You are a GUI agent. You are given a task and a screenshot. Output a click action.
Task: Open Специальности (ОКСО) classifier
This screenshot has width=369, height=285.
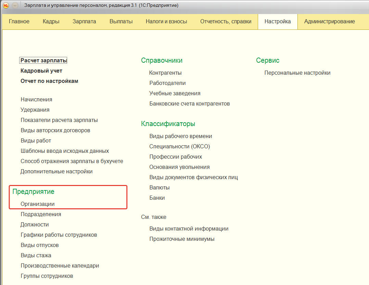coord(180,147)
